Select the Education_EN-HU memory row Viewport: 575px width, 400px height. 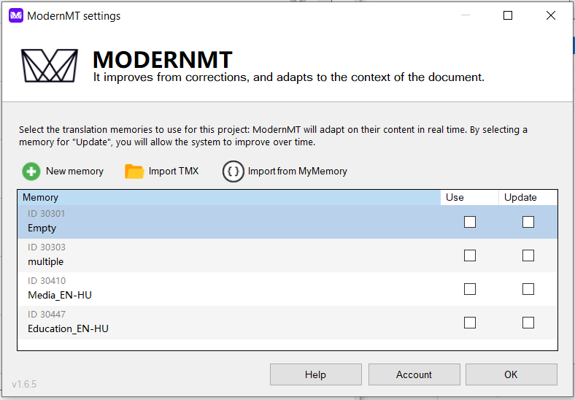219,323
